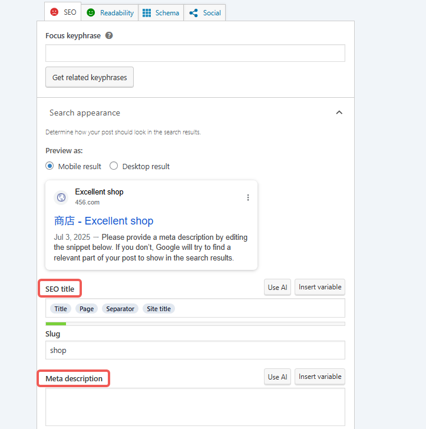Click the Separator variable tag in SEO title
The image size is (426, 429).
[x=120, y=309]
